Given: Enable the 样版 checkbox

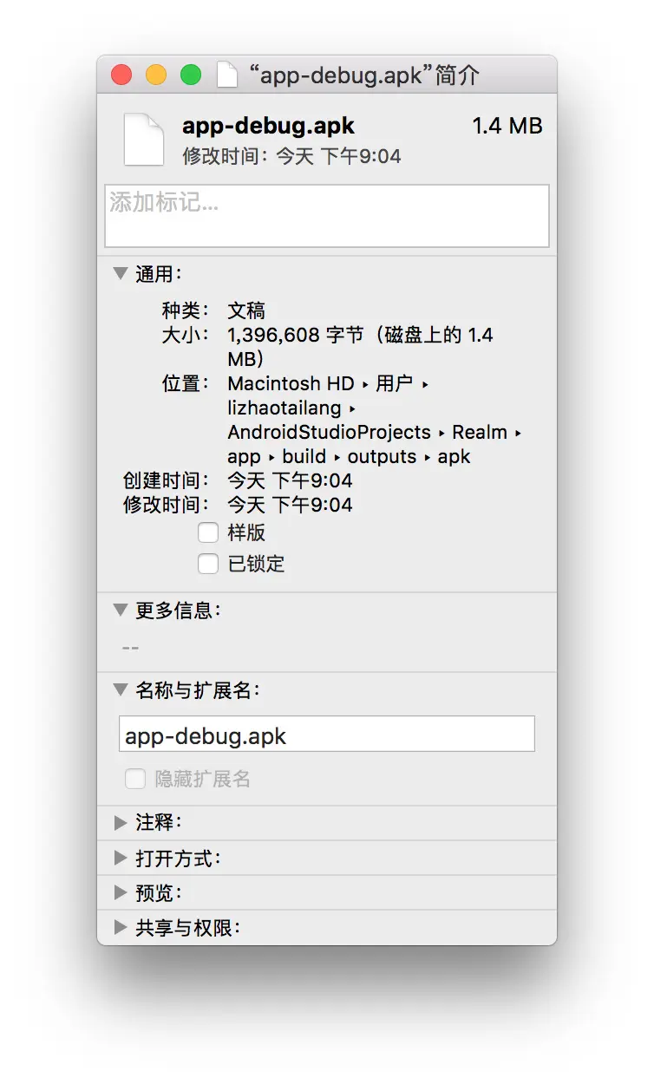Looking at the screenshot, I should [208, 532].
